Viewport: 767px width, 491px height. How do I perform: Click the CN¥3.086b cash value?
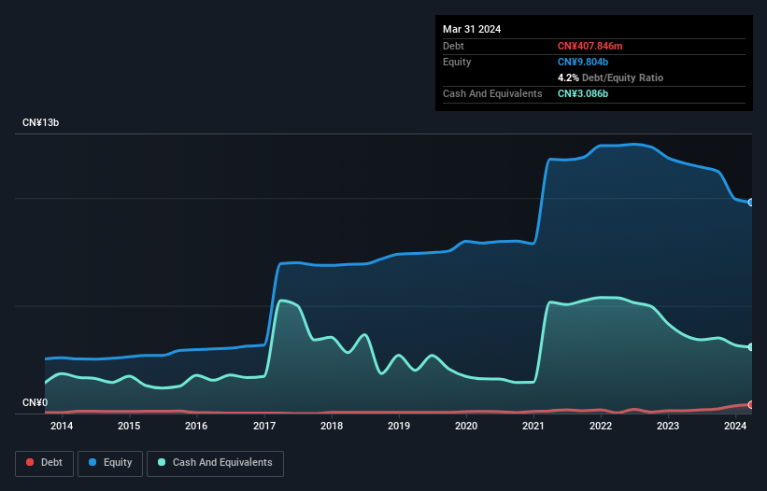583,93
